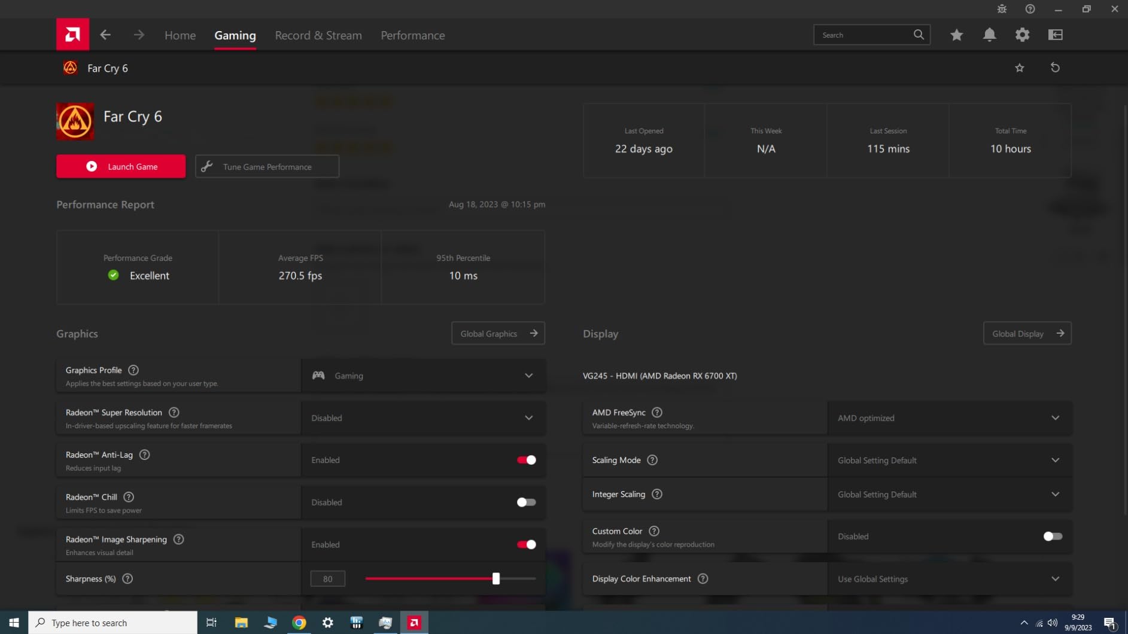Show help for Radeon Image Sharpening

coord(178,539)
